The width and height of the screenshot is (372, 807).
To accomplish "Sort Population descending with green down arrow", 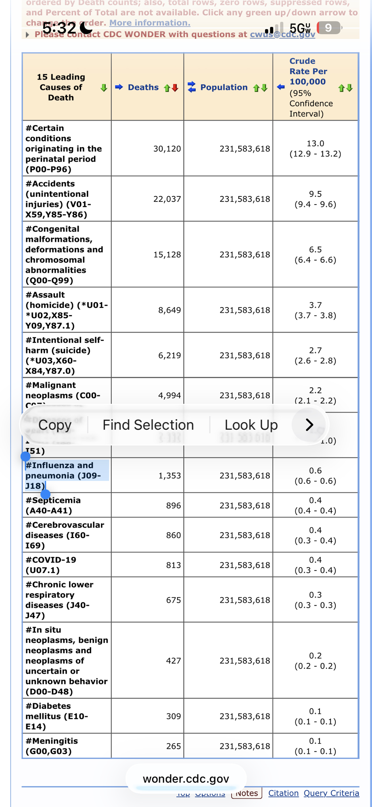I will pyautogui.click(x=264, y=88).
